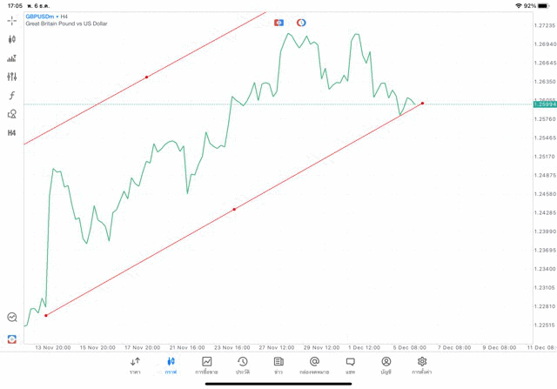Tap the blue-red trade panel icon above chart

[x=278, y=22]
